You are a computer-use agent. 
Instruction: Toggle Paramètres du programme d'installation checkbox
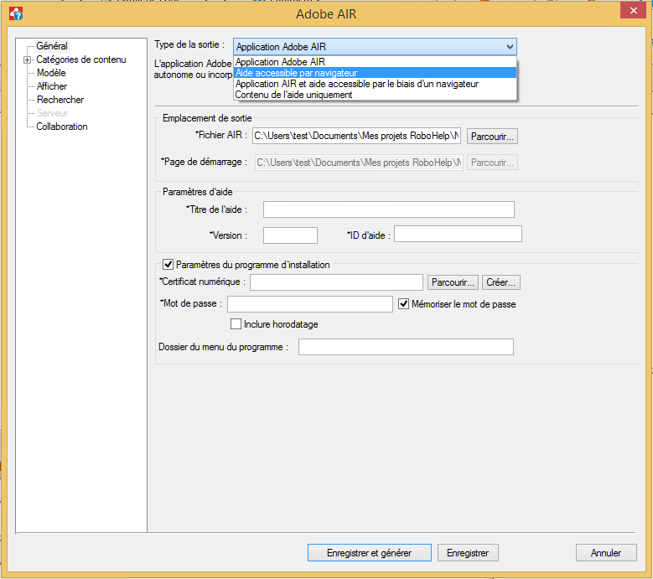168,265
